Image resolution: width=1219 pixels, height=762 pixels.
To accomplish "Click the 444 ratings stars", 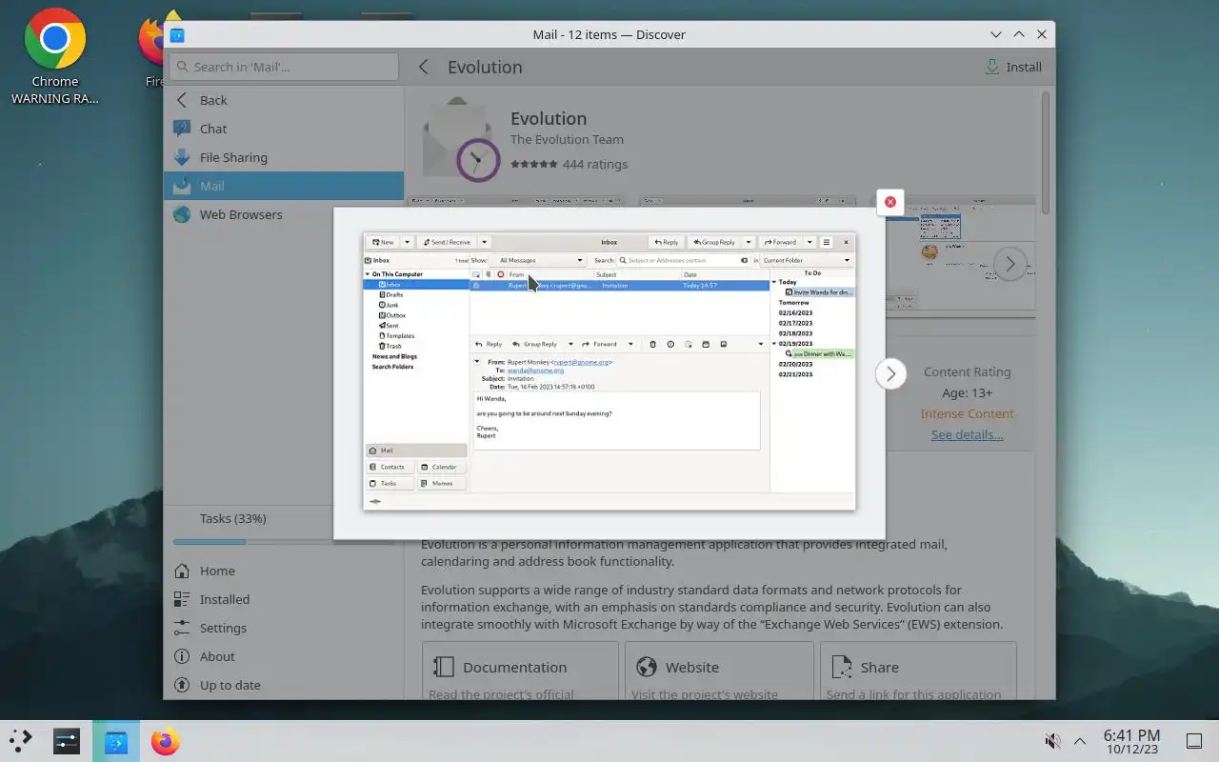I will coord(533,164).
